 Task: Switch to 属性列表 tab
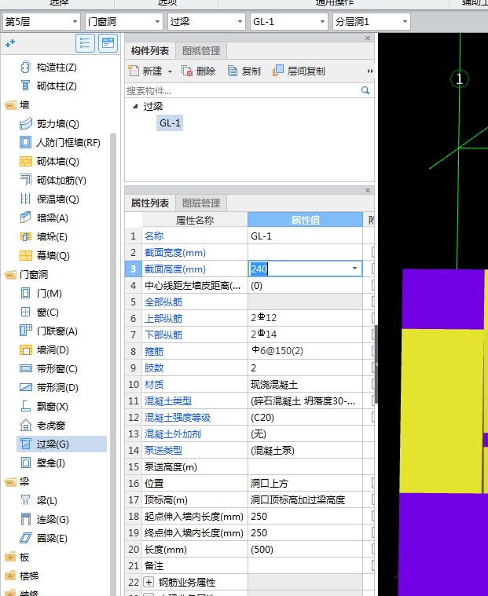pyautogui.click(x=150, y=203)
